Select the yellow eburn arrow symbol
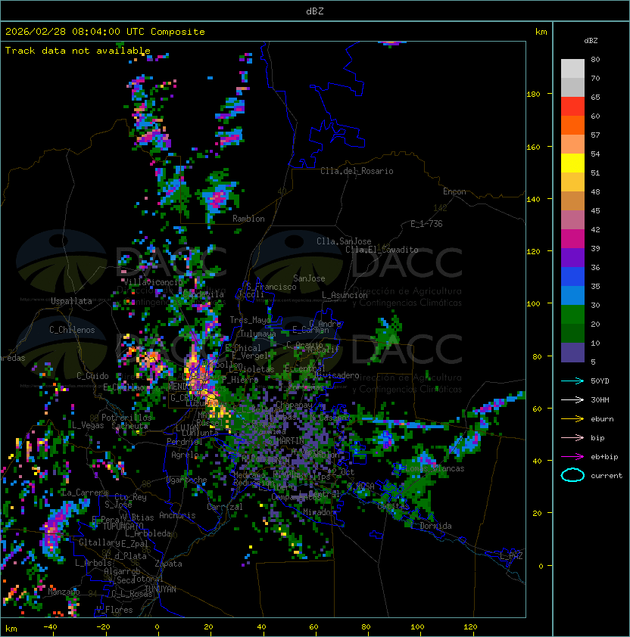630x637 pixels. point(572,418)
